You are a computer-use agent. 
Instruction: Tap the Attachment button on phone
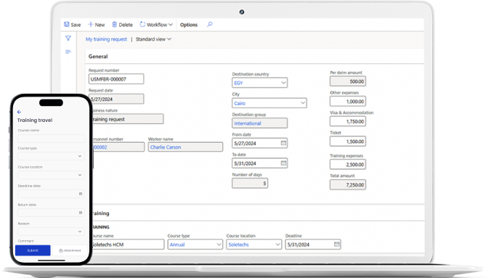70,250
